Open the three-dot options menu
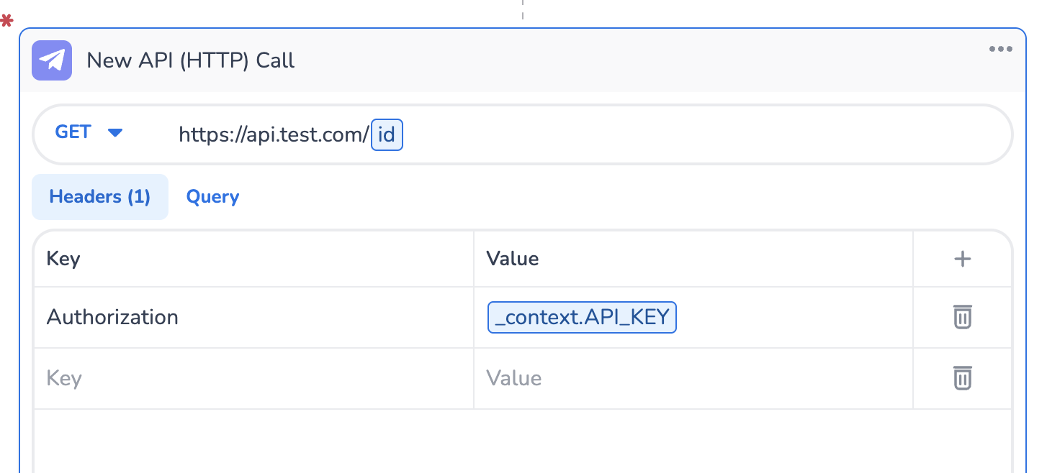1047x473 pixels. (1000, 50)
